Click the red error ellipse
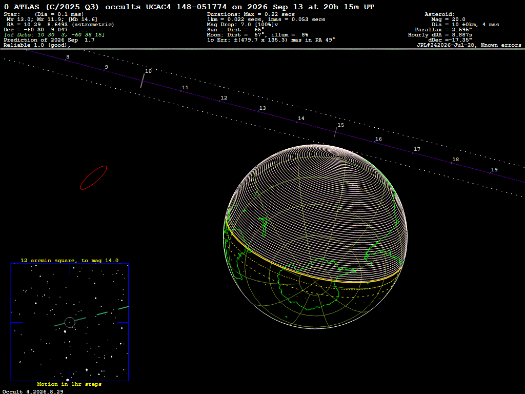This screenshot has height=394, width=525. click(93, 178)
